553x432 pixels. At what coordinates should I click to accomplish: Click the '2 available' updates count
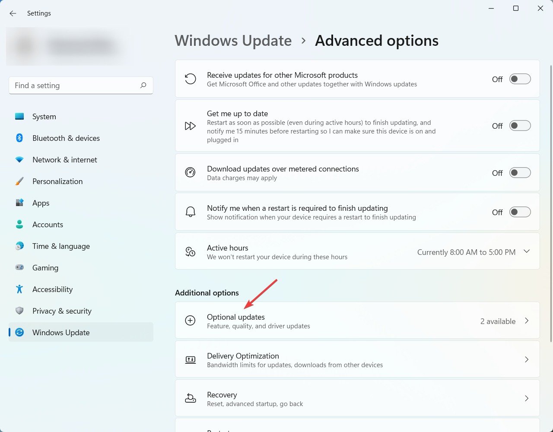pos(498,321)
